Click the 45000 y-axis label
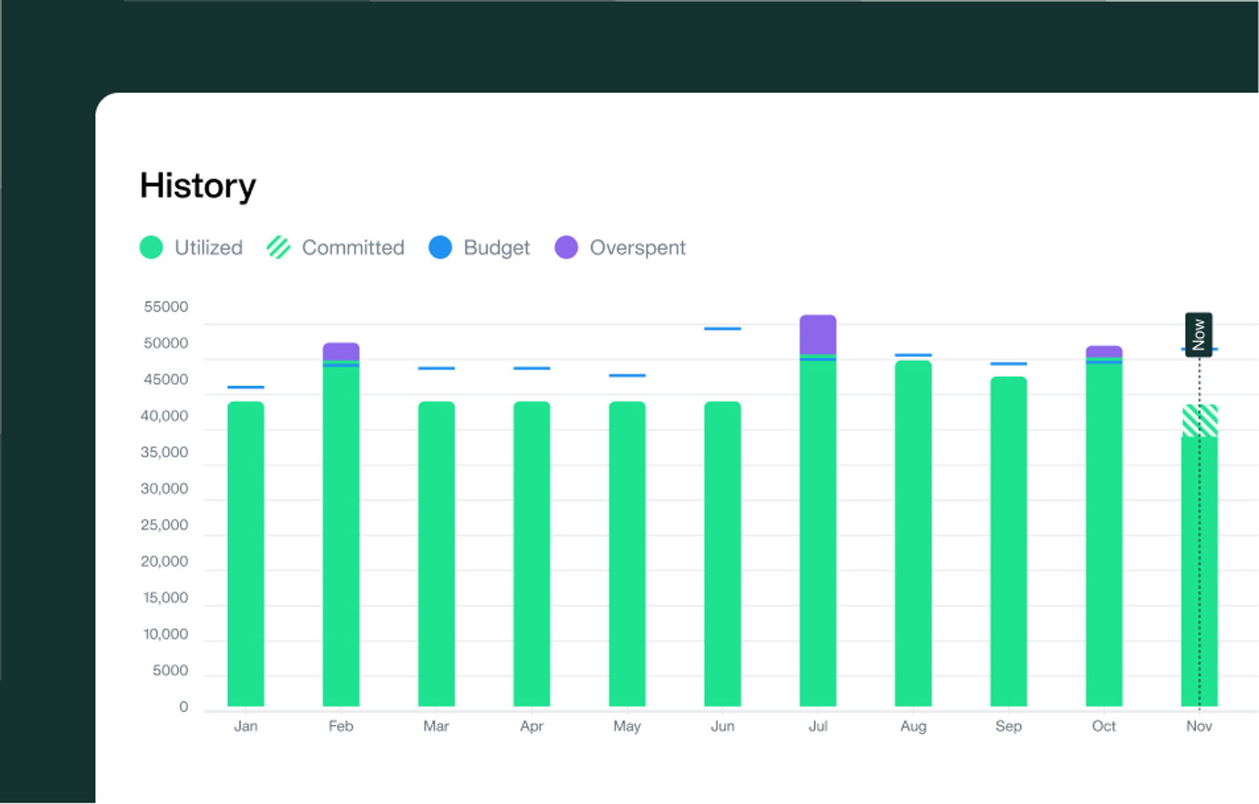Screen dimensions: 1259x804 tap(166, 379)
